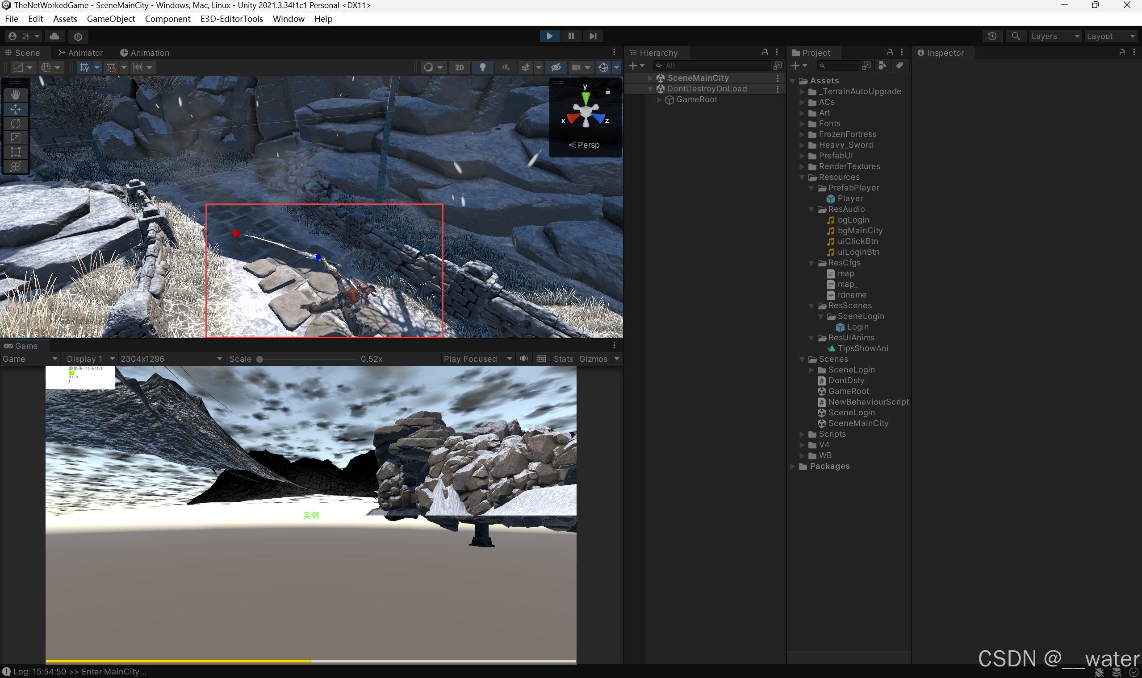The image size is (1142, 678).
Task: Click the cloud services icon
Action: [54, 36]
